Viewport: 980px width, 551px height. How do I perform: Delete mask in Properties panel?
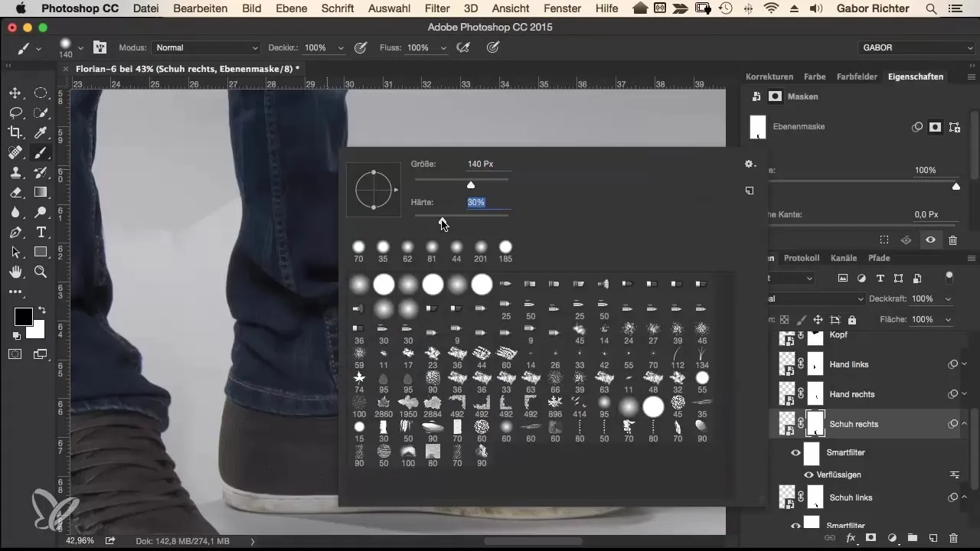click(x=953, y=240)
